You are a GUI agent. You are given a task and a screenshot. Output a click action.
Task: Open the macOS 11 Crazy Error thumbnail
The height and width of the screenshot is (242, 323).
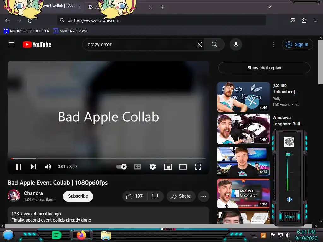point(243,193)
